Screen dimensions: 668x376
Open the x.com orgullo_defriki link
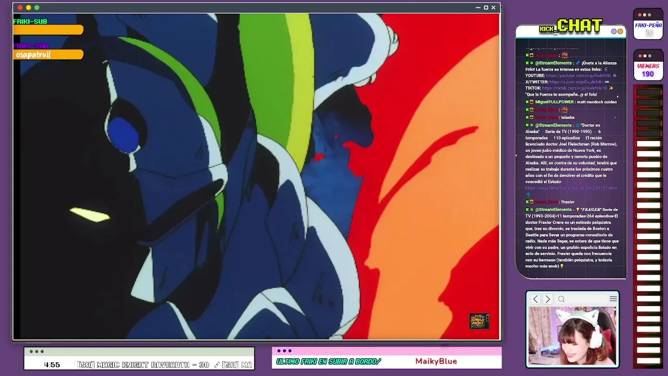[577, 82]
